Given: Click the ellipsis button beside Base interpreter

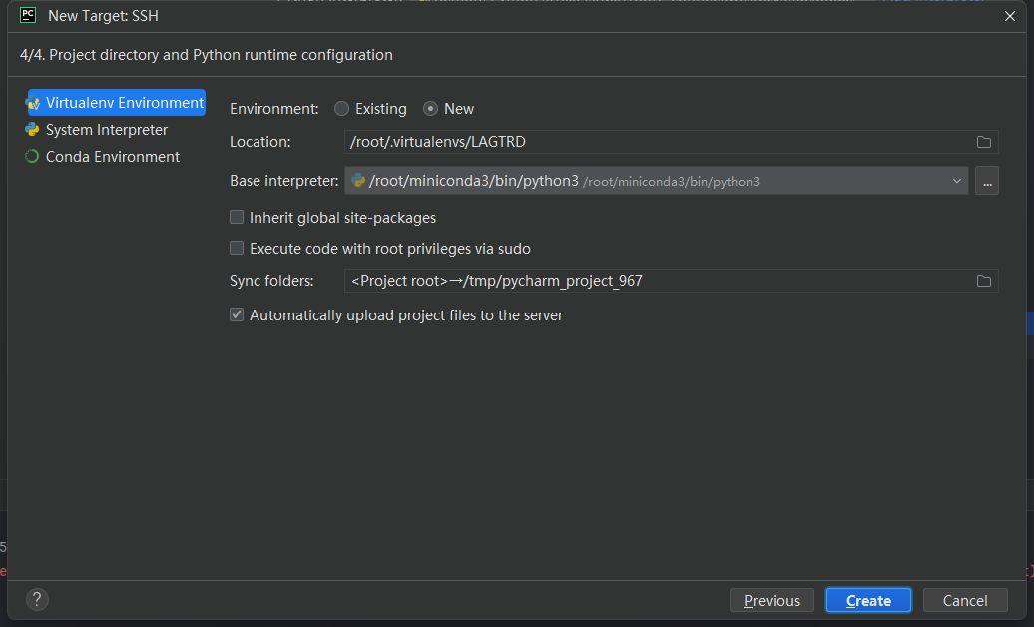Looking at the screenshot, I should 986,180.
